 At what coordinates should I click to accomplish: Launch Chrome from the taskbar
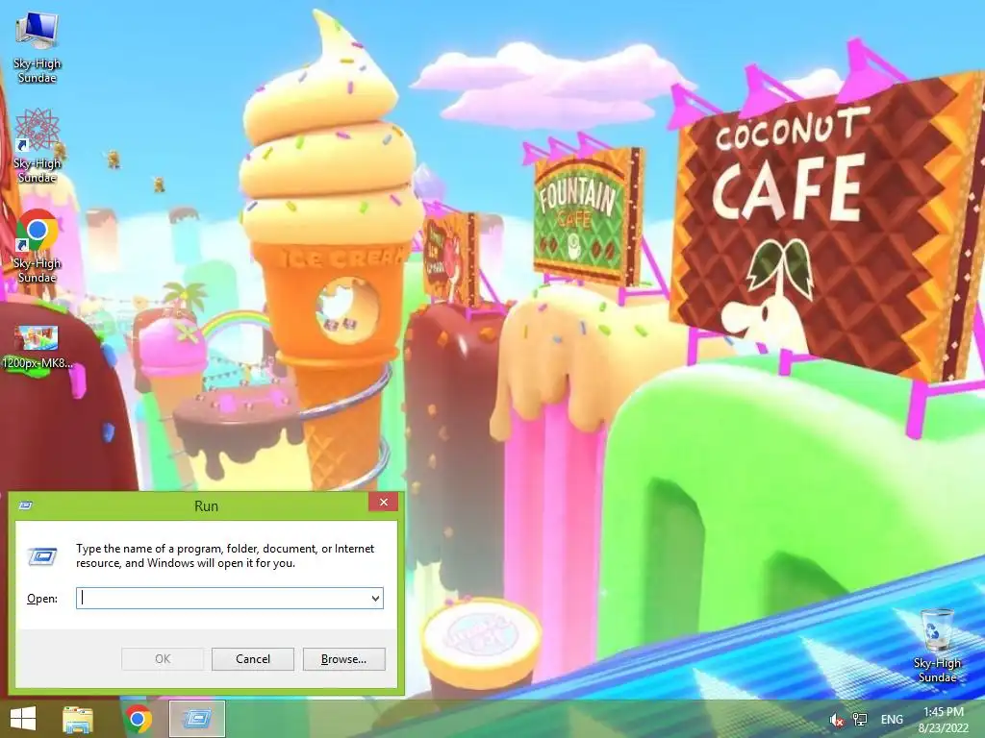click(139, 719)
